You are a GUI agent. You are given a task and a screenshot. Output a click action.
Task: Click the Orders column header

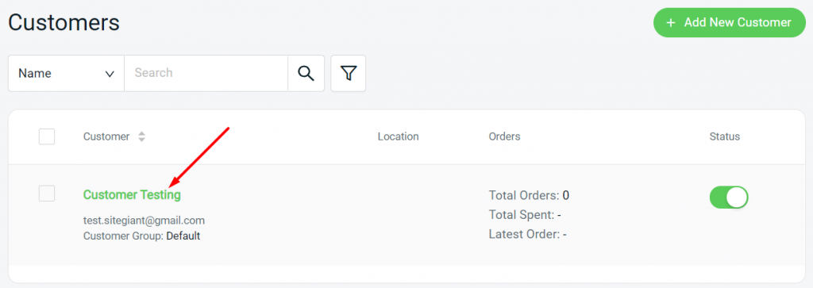pos(504,136)
